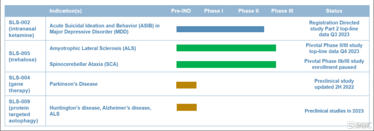Screen dimensions: 374x131
Task: Select SLS-002 intranasal ketamine label
Action: pyautogui.click(x=22, y=29)
